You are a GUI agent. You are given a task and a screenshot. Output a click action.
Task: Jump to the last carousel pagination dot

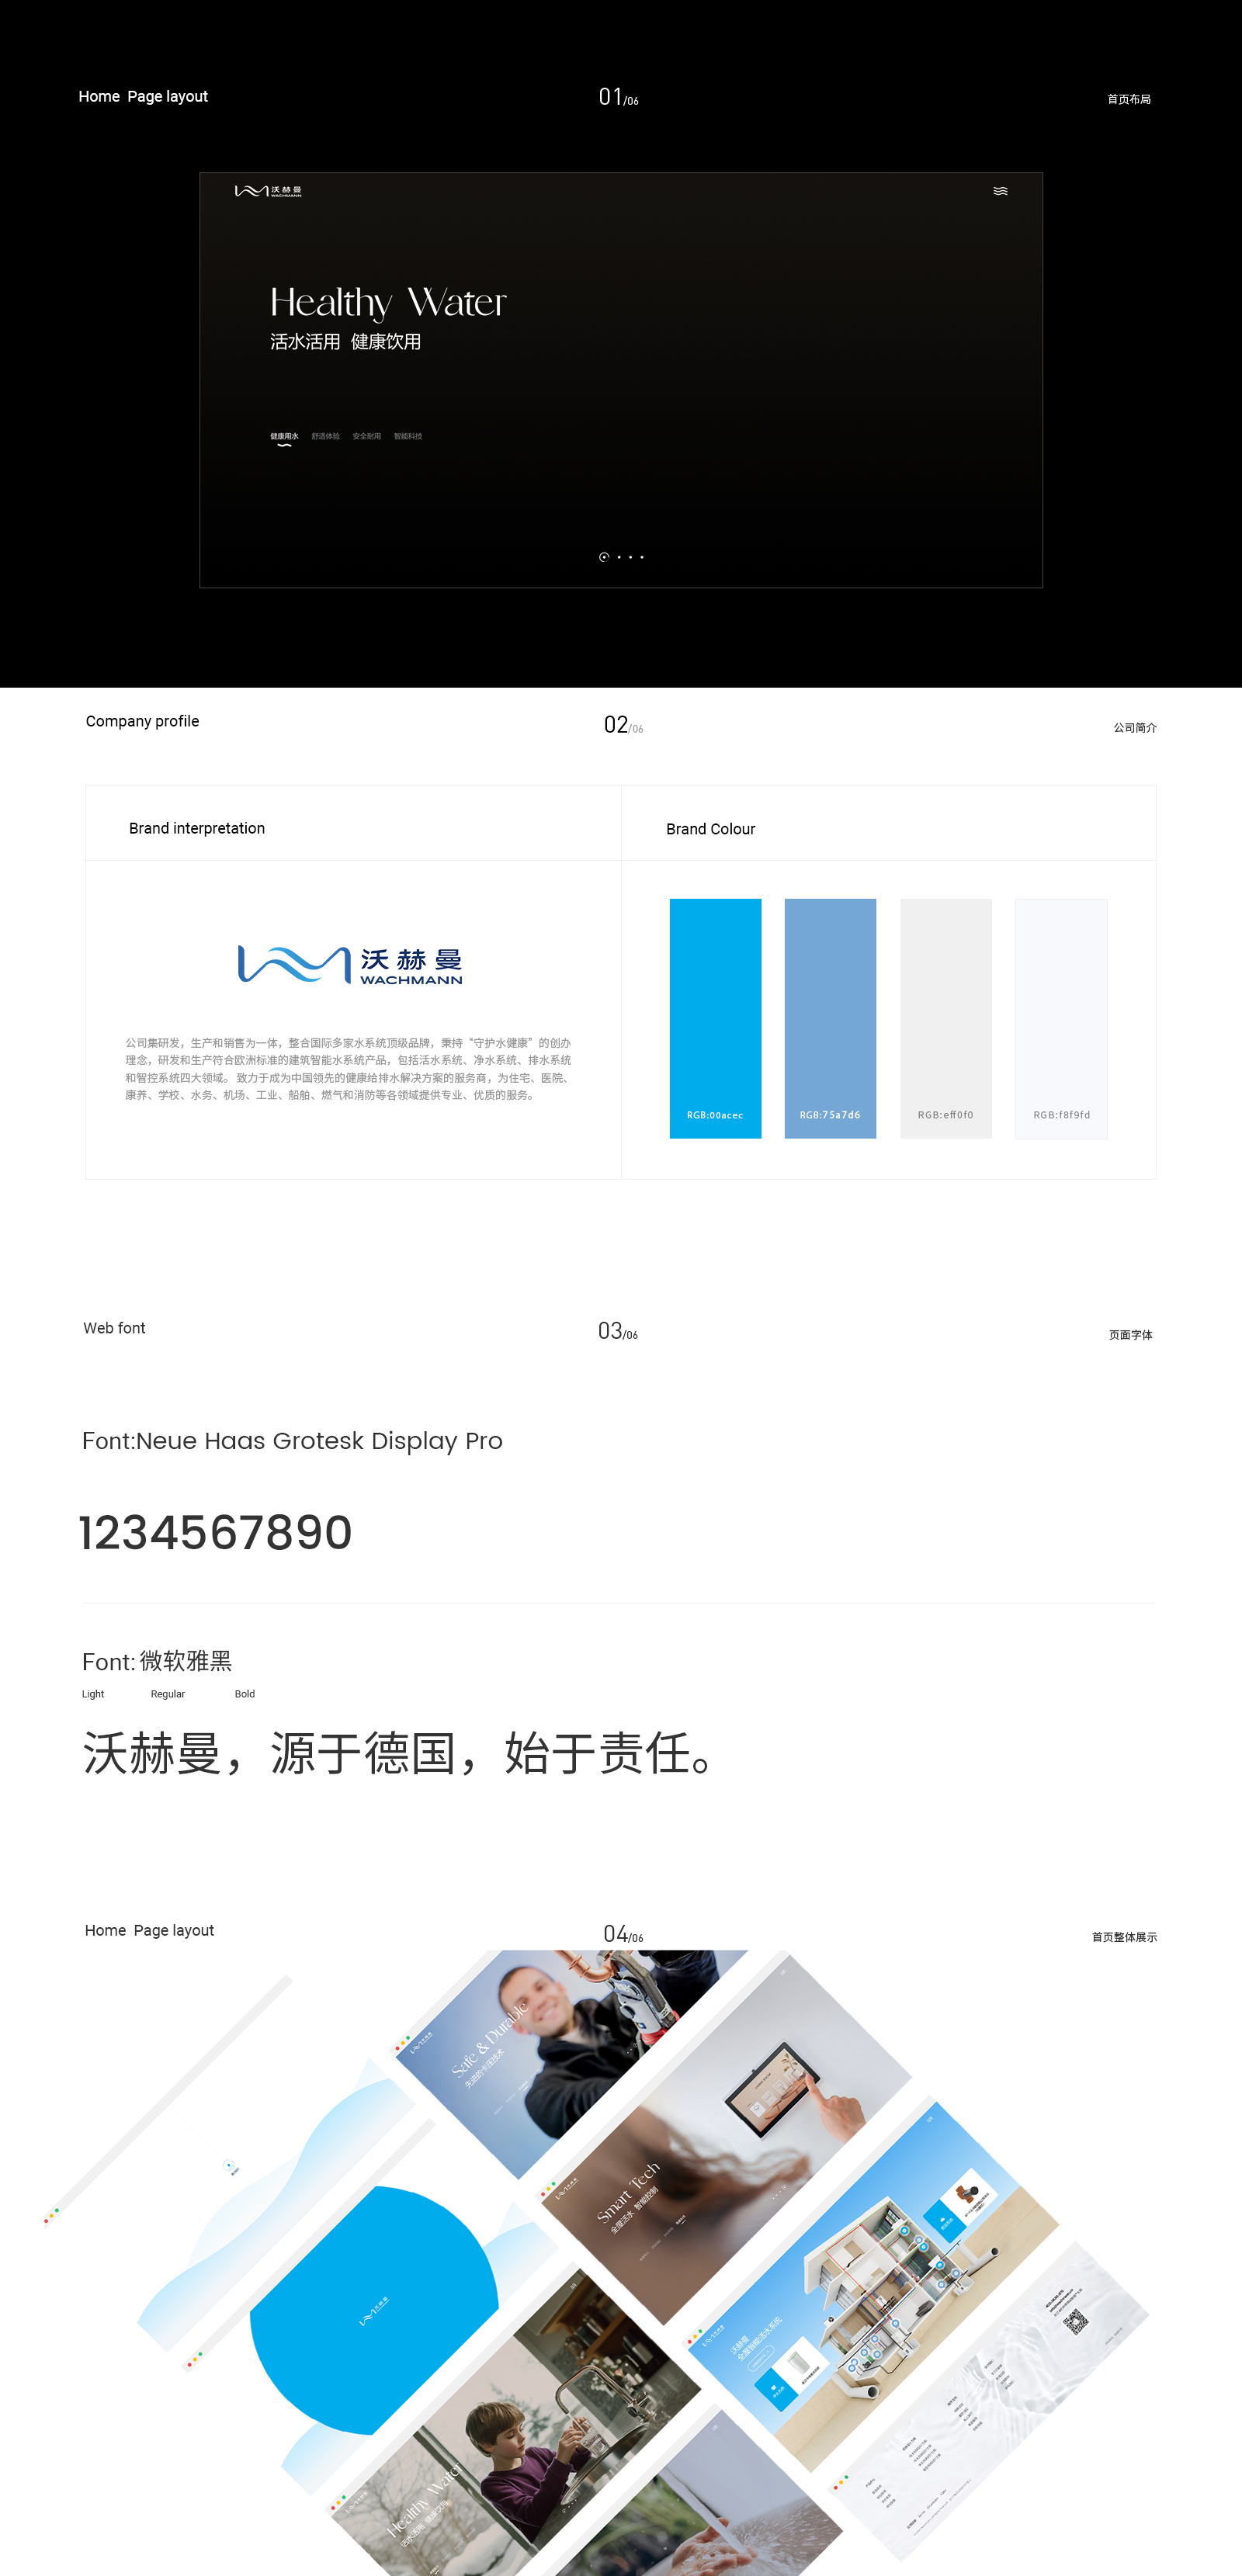tap(642, 557)
